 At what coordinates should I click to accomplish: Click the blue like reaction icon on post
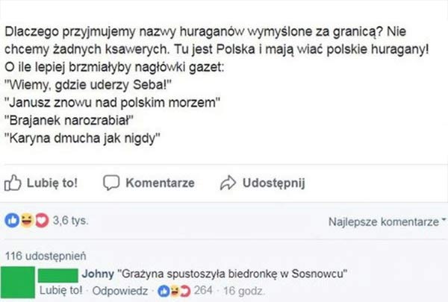coord(11,221)
